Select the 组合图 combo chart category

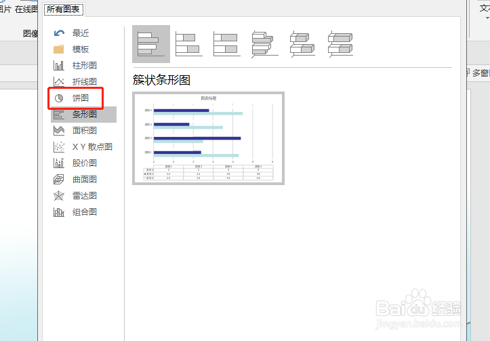point(84,212)
